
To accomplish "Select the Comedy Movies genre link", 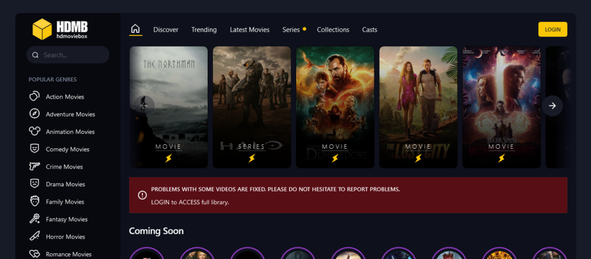I will click(68, 149).
